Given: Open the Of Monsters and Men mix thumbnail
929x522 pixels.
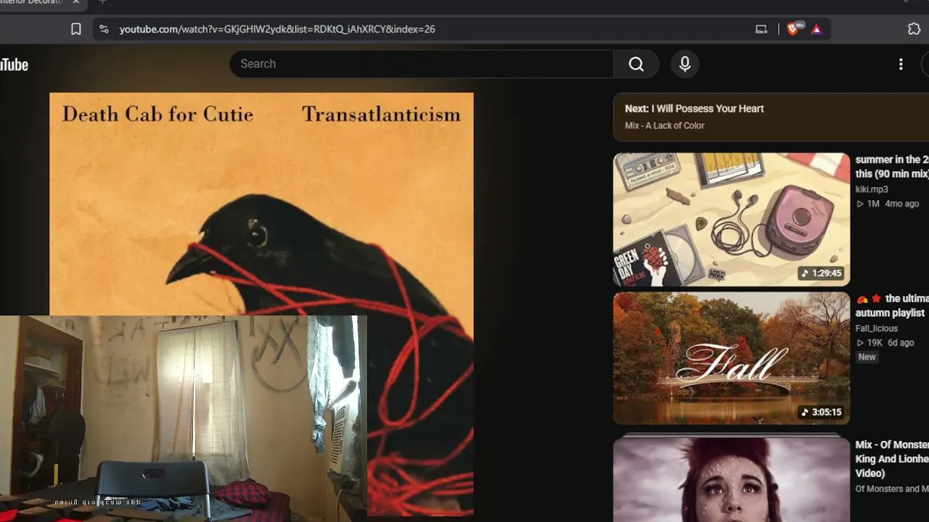Looking at the screenshot, I should click(x=732, y=478).
